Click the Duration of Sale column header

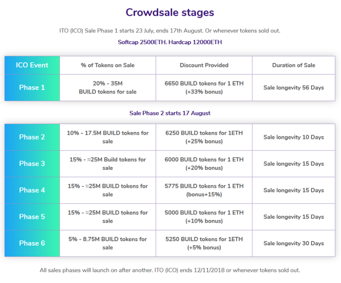[x=293, y=65]
